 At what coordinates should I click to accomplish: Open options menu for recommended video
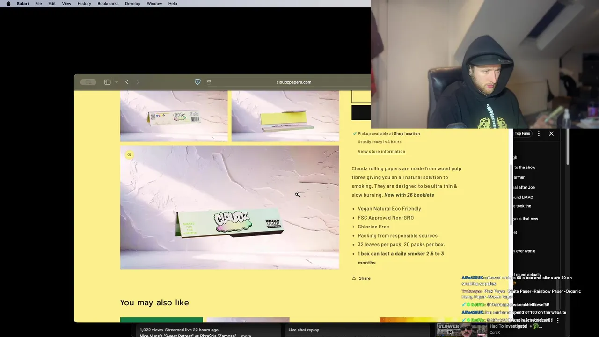click(x=558, y=321)
